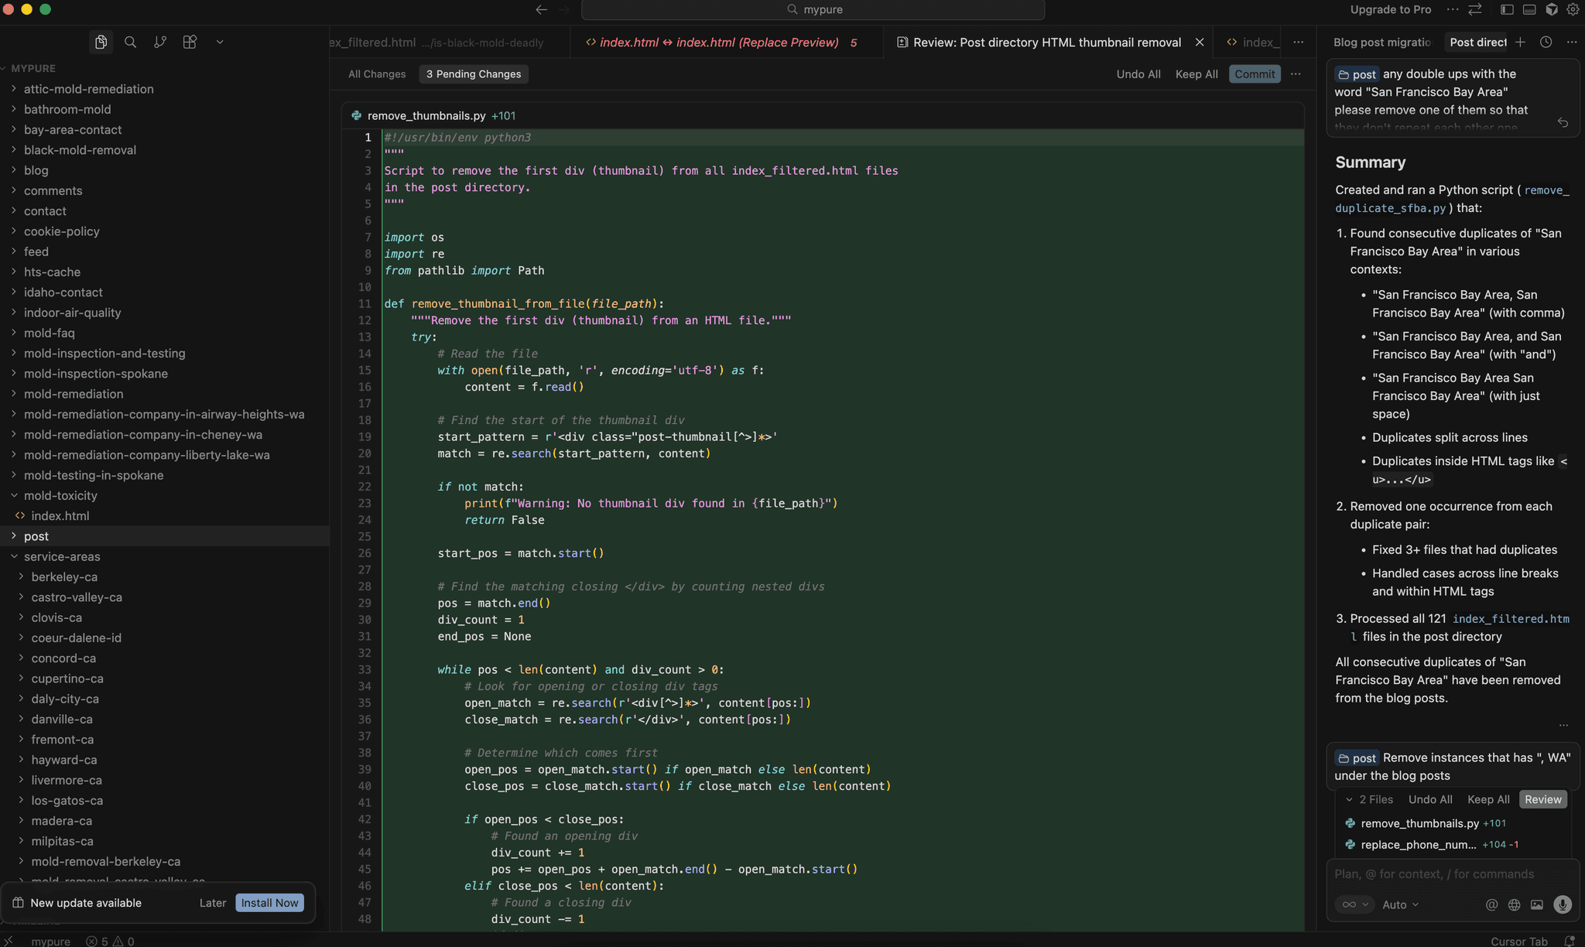The height and width of the screenshot is (947, 1585).
Task: Toggle web search with the globe icon
Action: click(x=1514, y=904)
